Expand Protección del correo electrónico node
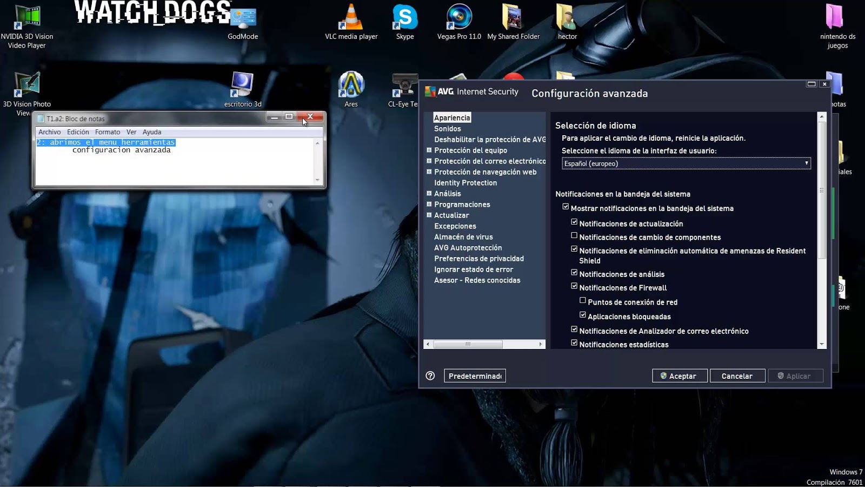The image size is (865, 487). 429,161
